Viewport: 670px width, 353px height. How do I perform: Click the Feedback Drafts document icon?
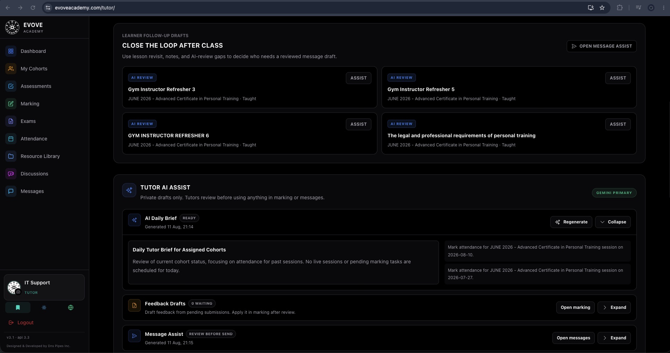coord(134,305)
